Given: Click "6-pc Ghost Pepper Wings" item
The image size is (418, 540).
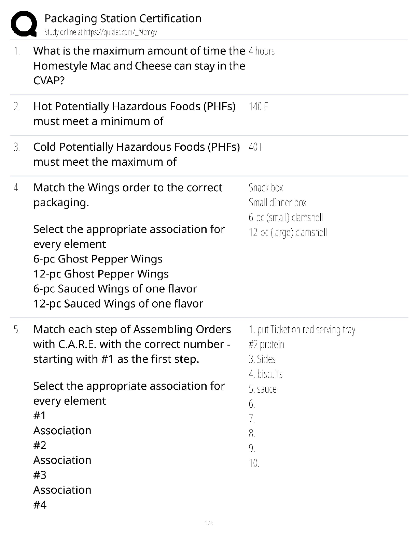Looking at the screenshot, I should pos(98,259).
